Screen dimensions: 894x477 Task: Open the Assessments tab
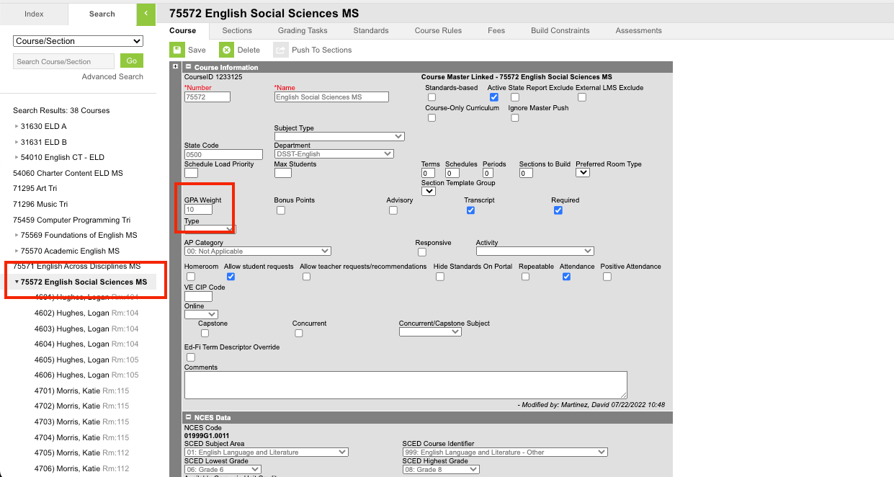(x=638, y=30)
